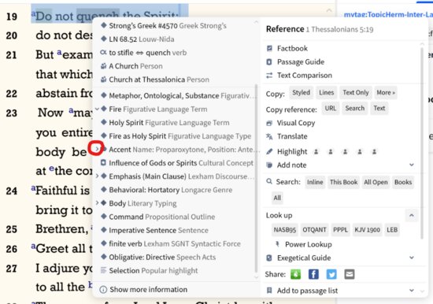Select 'A Church' Person entry
This screenshot has height=304, width=433.
click(135, 66)
